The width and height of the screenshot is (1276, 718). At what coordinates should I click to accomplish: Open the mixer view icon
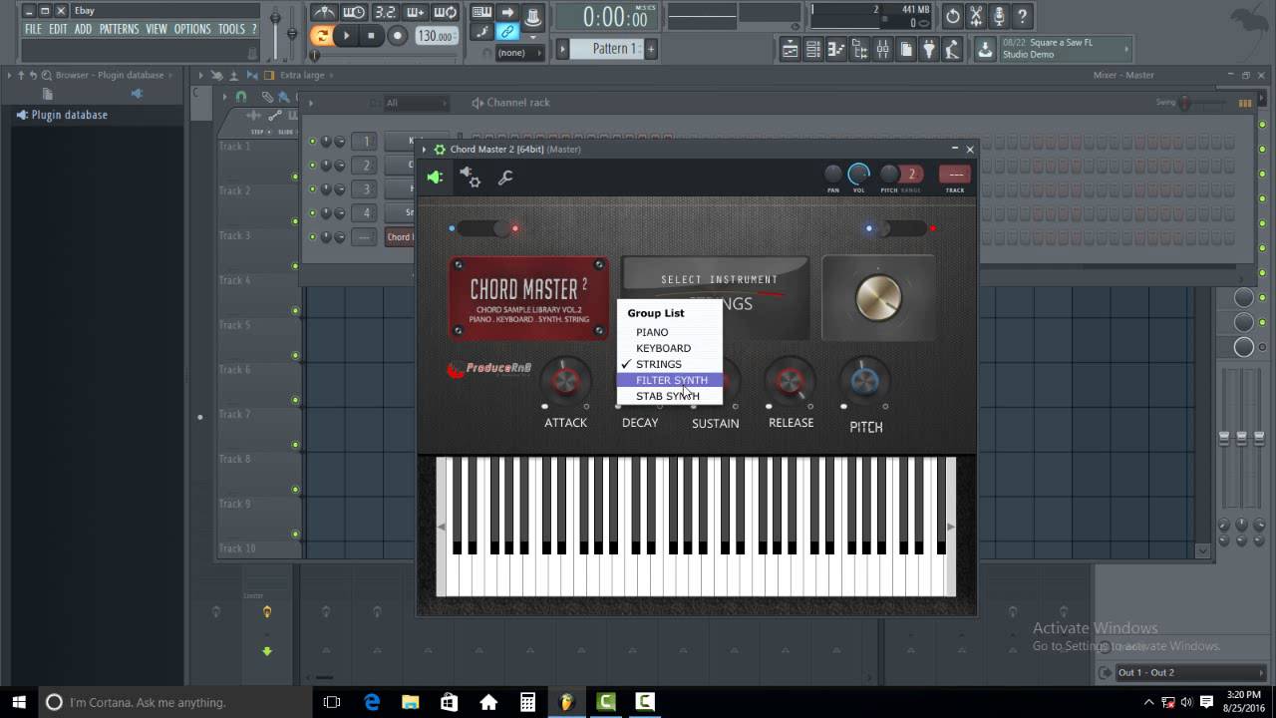pyautogui.click(x=882, y=49)
